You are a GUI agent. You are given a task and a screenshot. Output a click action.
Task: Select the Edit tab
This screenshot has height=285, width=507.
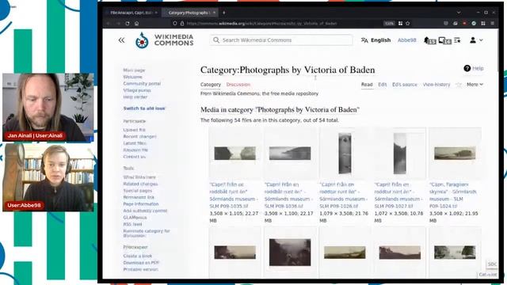[x=382, y=85]
